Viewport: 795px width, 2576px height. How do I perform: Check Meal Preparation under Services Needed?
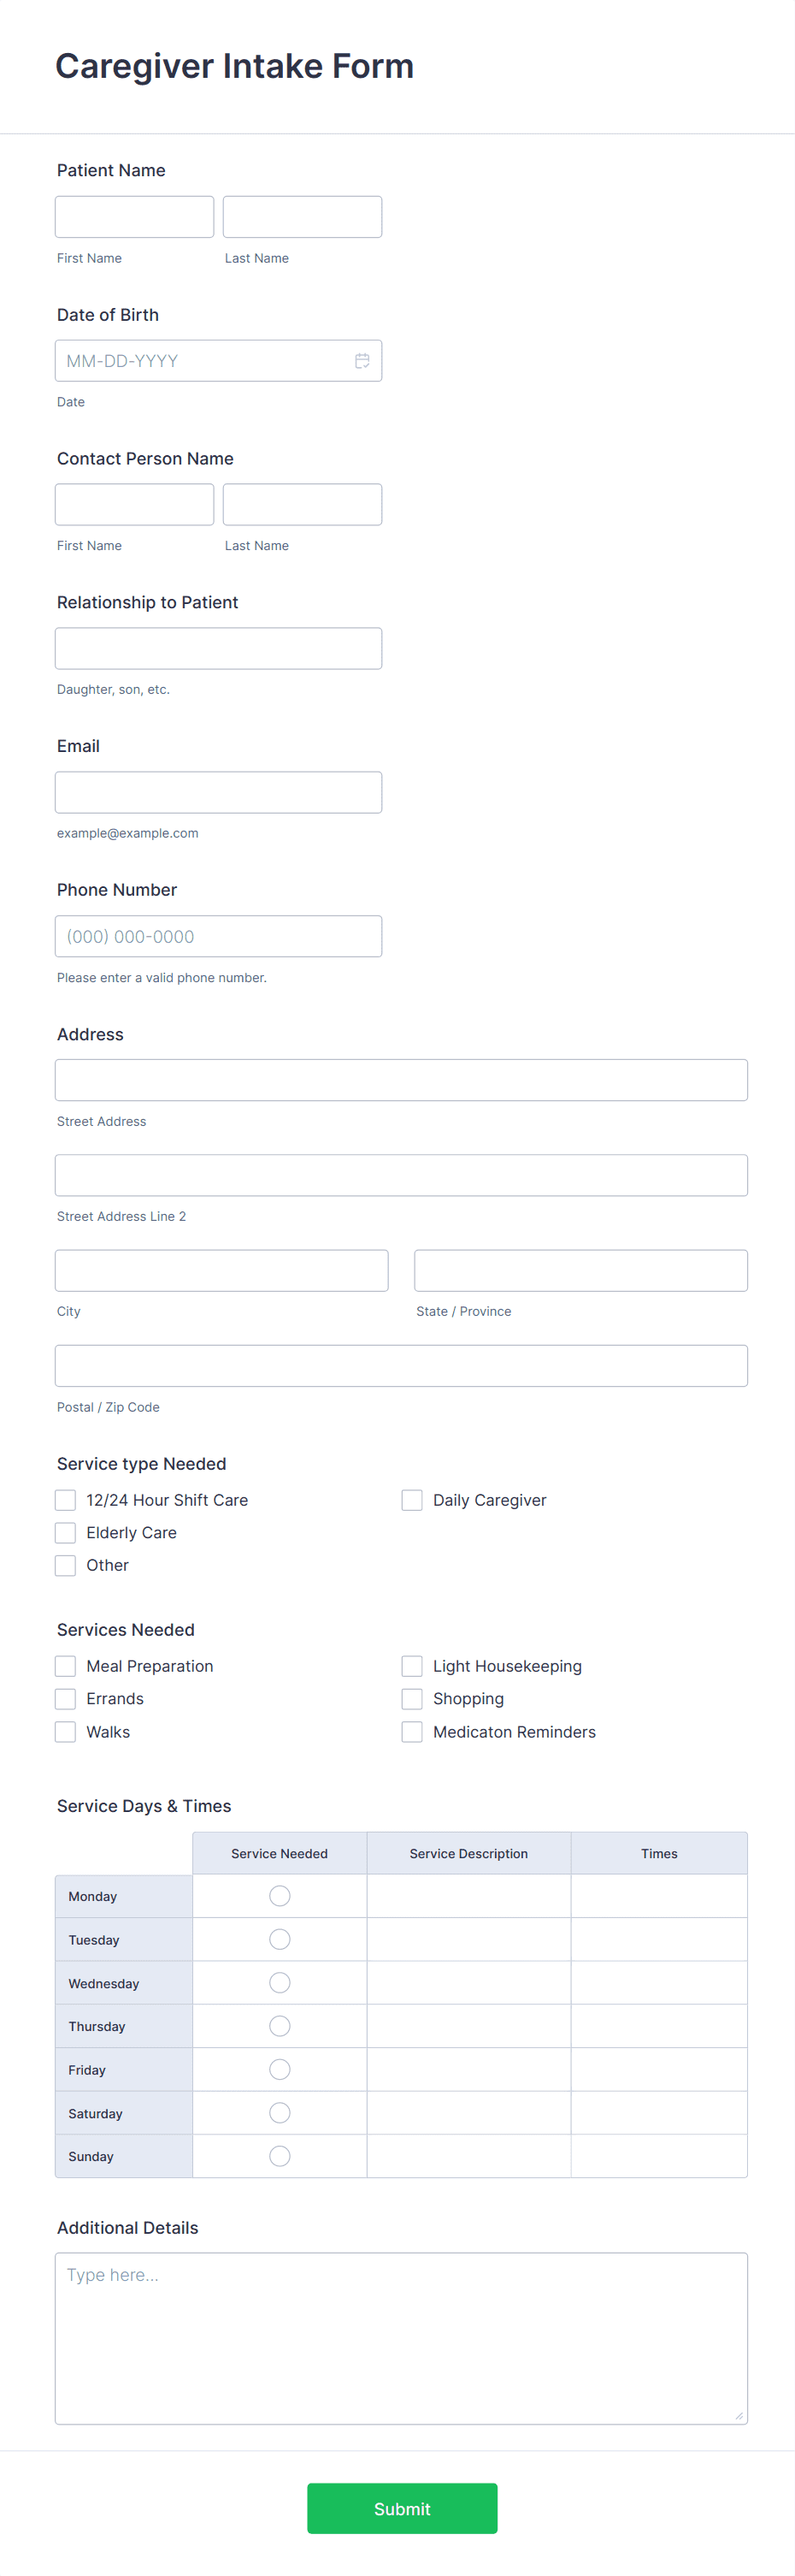click(x=65, y=1665)
